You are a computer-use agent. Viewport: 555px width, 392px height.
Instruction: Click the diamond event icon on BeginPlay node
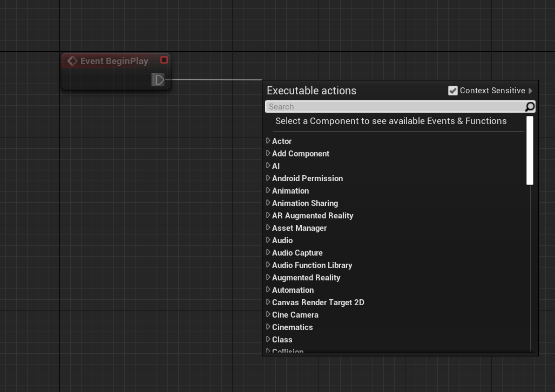72,60
